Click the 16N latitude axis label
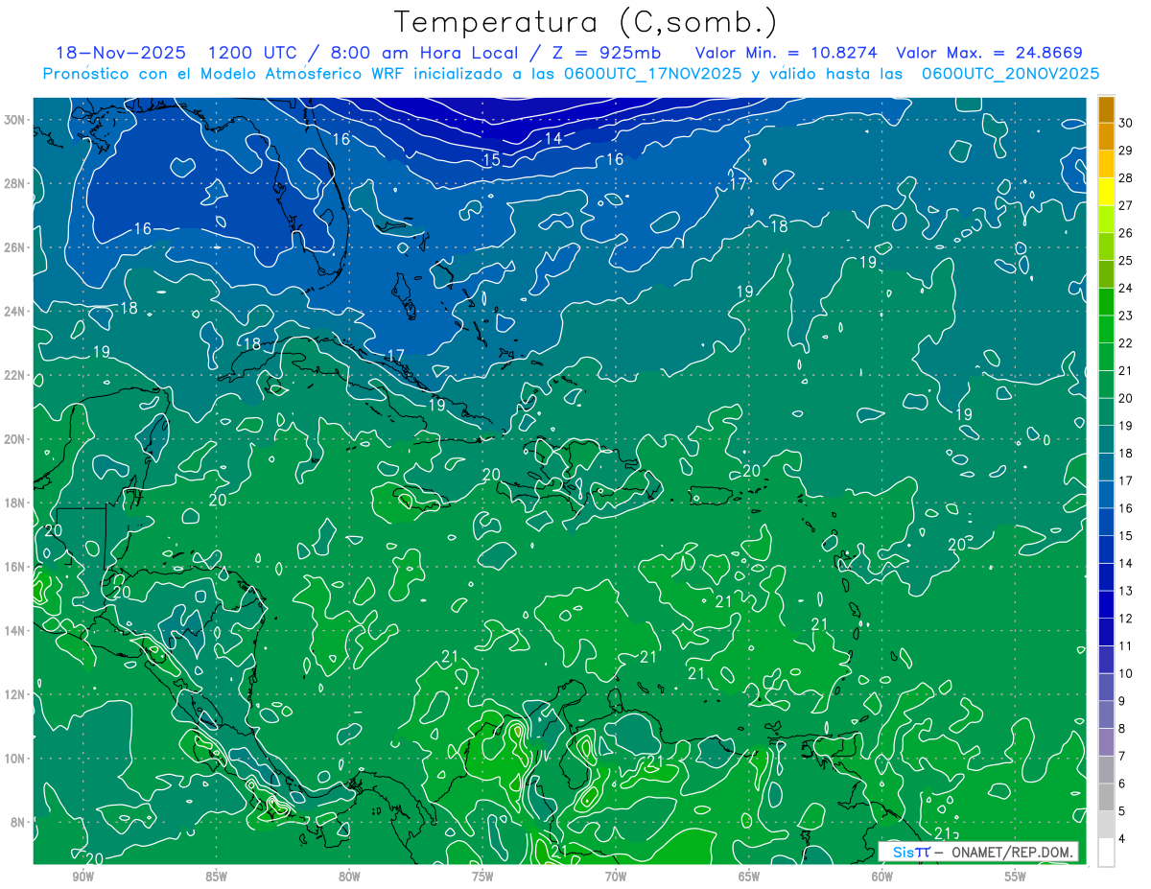Image resolution: width=1151 pixels, height=889 pixels. [x=16, y=567]
